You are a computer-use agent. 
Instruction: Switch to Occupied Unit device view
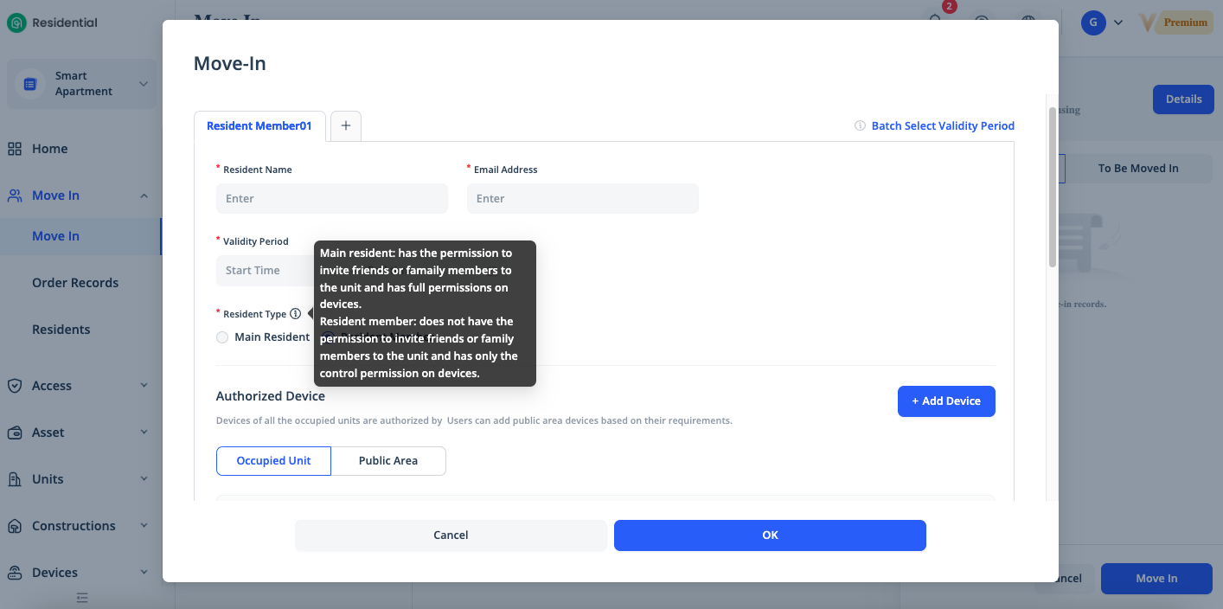pos(273,461)
